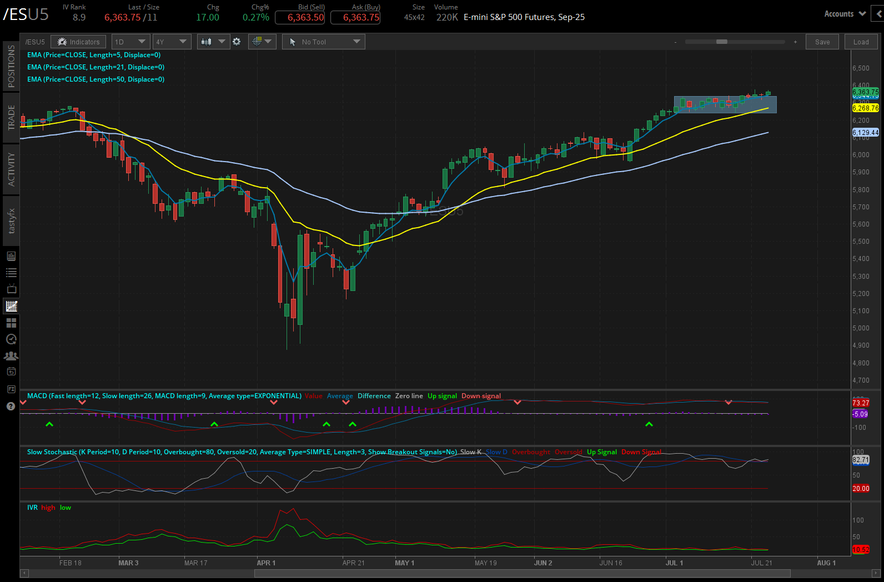Click the E-mini S&P 500 Futures description

(524, 17)
